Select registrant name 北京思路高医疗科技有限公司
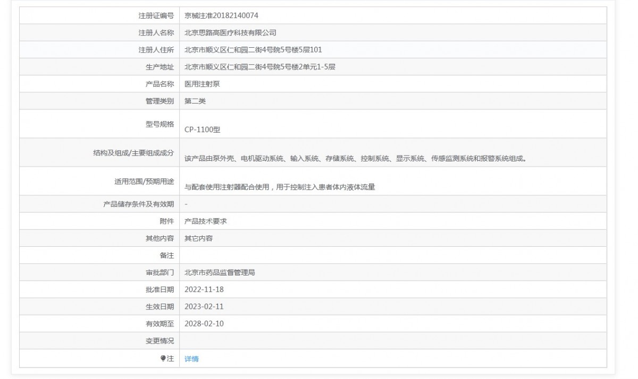 (230, 33)
